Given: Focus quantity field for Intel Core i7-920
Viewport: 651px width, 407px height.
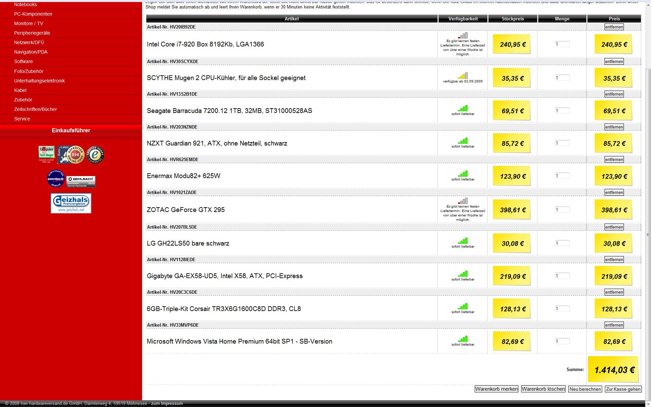Looking at the screenshot, I should tap(562, 44).
